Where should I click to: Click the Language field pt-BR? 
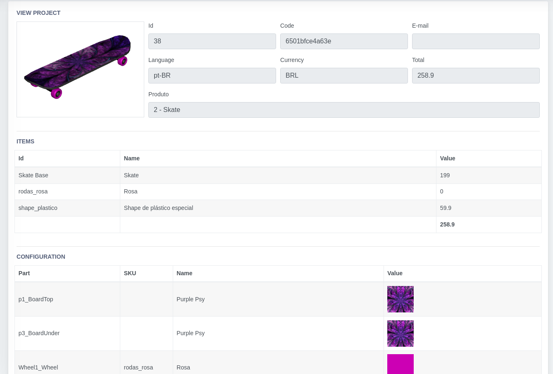click(212, 76)
